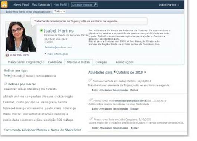The height and width of the screenshot is (141, 197).
Task: Expand Mais informações section
Action: coord(56,54)
